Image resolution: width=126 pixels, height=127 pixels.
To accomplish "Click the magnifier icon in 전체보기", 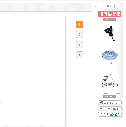I will click(x=101, y=114).
